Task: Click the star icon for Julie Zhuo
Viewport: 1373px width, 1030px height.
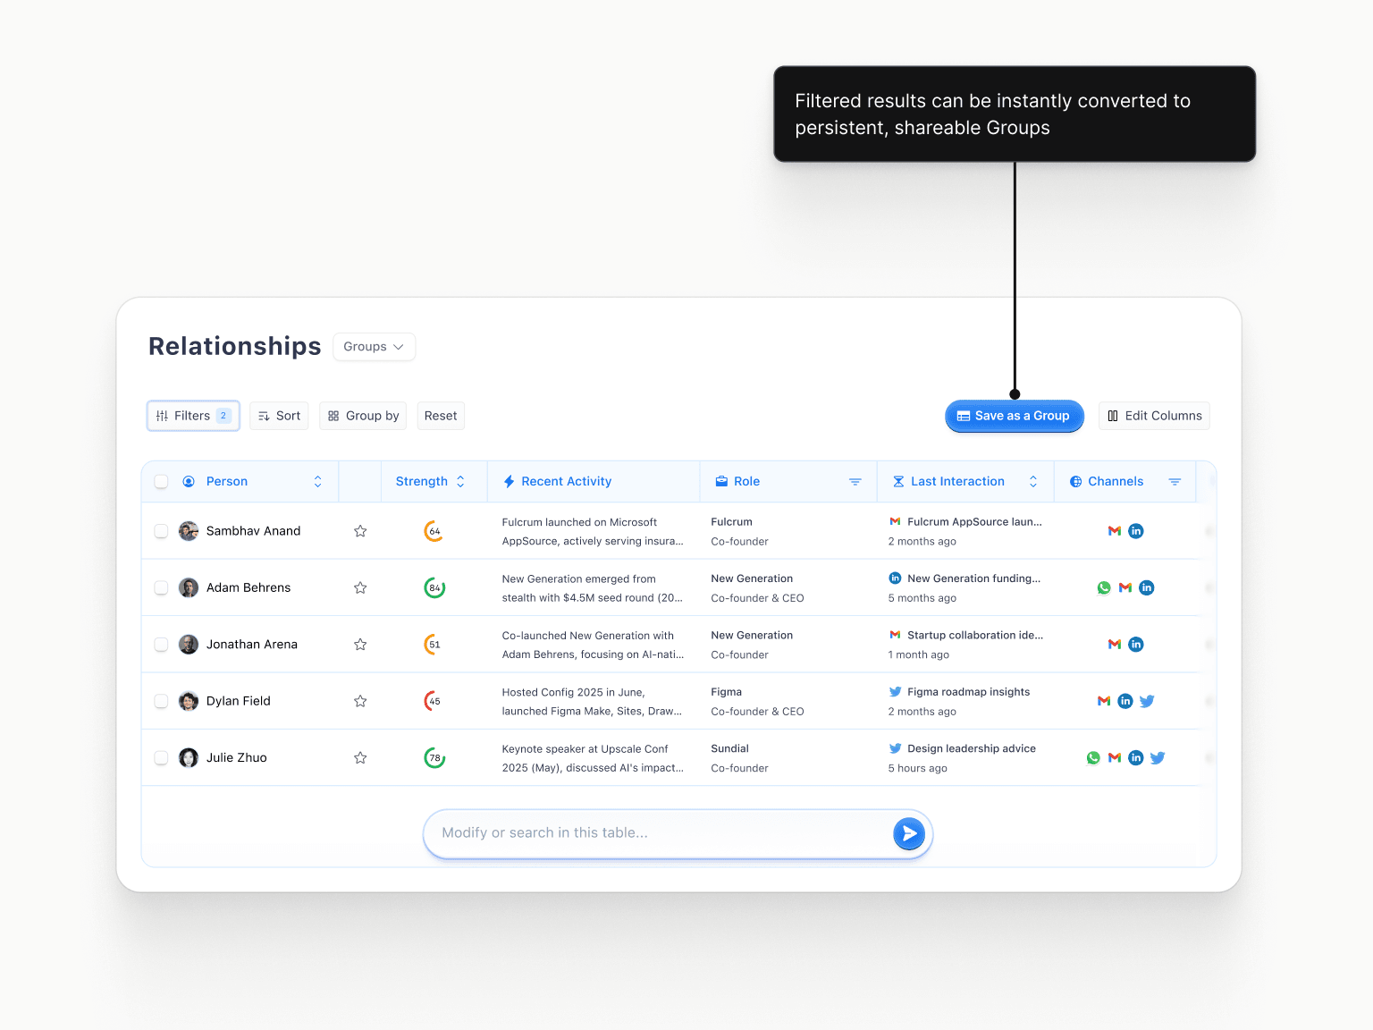Action: (x=360, y=758)
